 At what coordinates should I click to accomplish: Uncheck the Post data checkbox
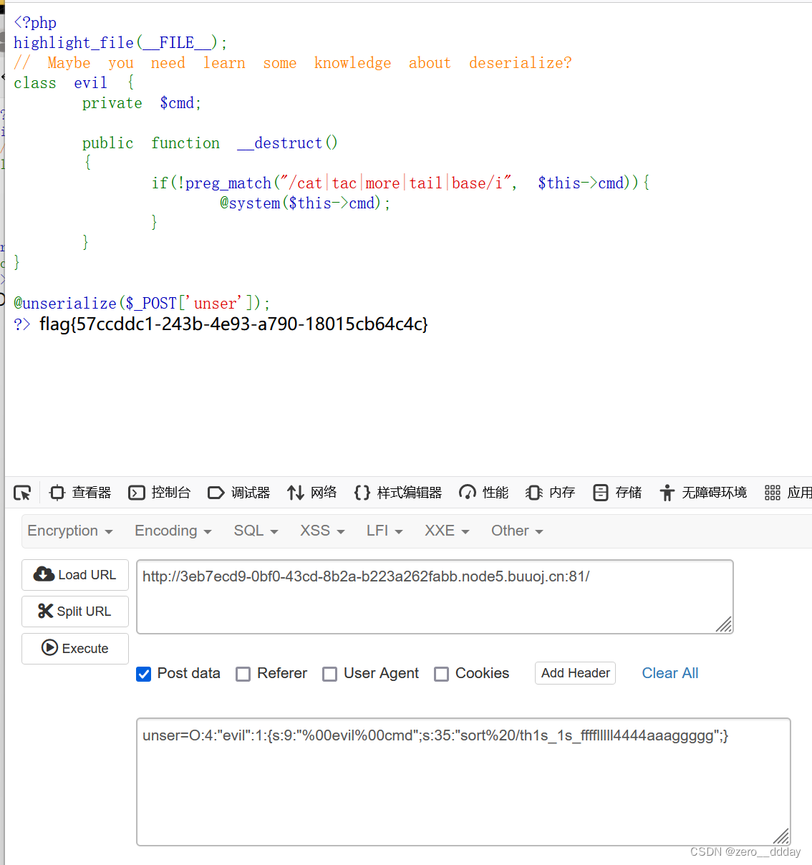point(144,674)
